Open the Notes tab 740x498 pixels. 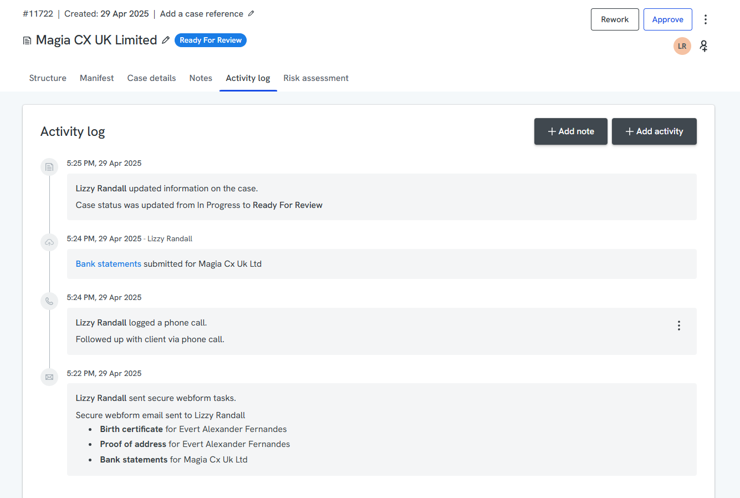(201, 78)
